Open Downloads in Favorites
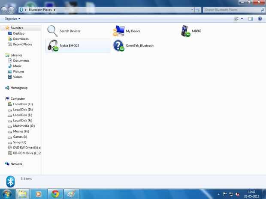Viewport: 266px width, 199px height. click(x=21, y=39)
